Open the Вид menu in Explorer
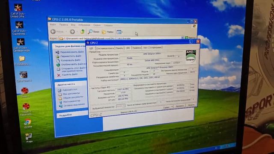This screenshot has height=154, width=274. click(x=73, y=25)
